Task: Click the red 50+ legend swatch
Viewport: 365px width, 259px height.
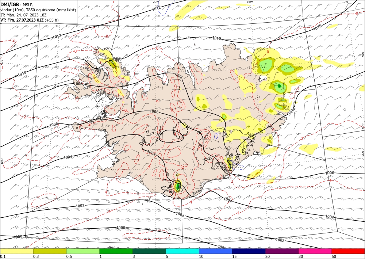Action: tap(348, 251)
